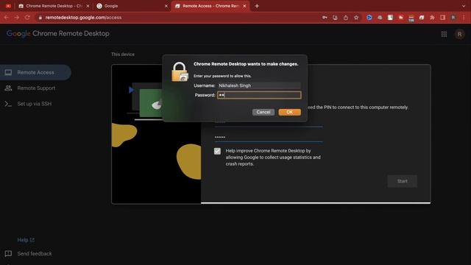Image resolution: width=471 pixels, height=265 pixels.
Task: Open Remote Support in sidebar
Action: [x=35, y=88]
